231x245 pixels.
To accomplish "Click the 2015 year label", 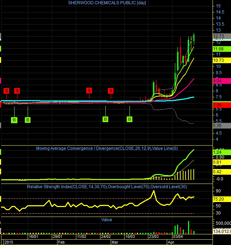I will (x=9, y=243).
